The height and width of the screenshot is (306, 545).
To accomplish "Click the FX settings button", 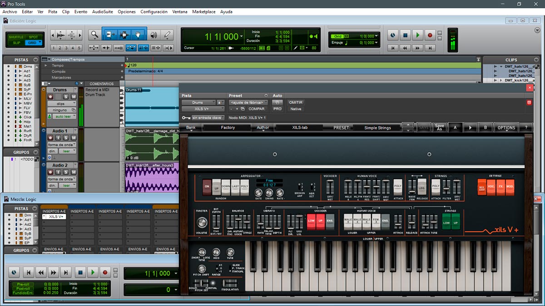I will [500, 187].
